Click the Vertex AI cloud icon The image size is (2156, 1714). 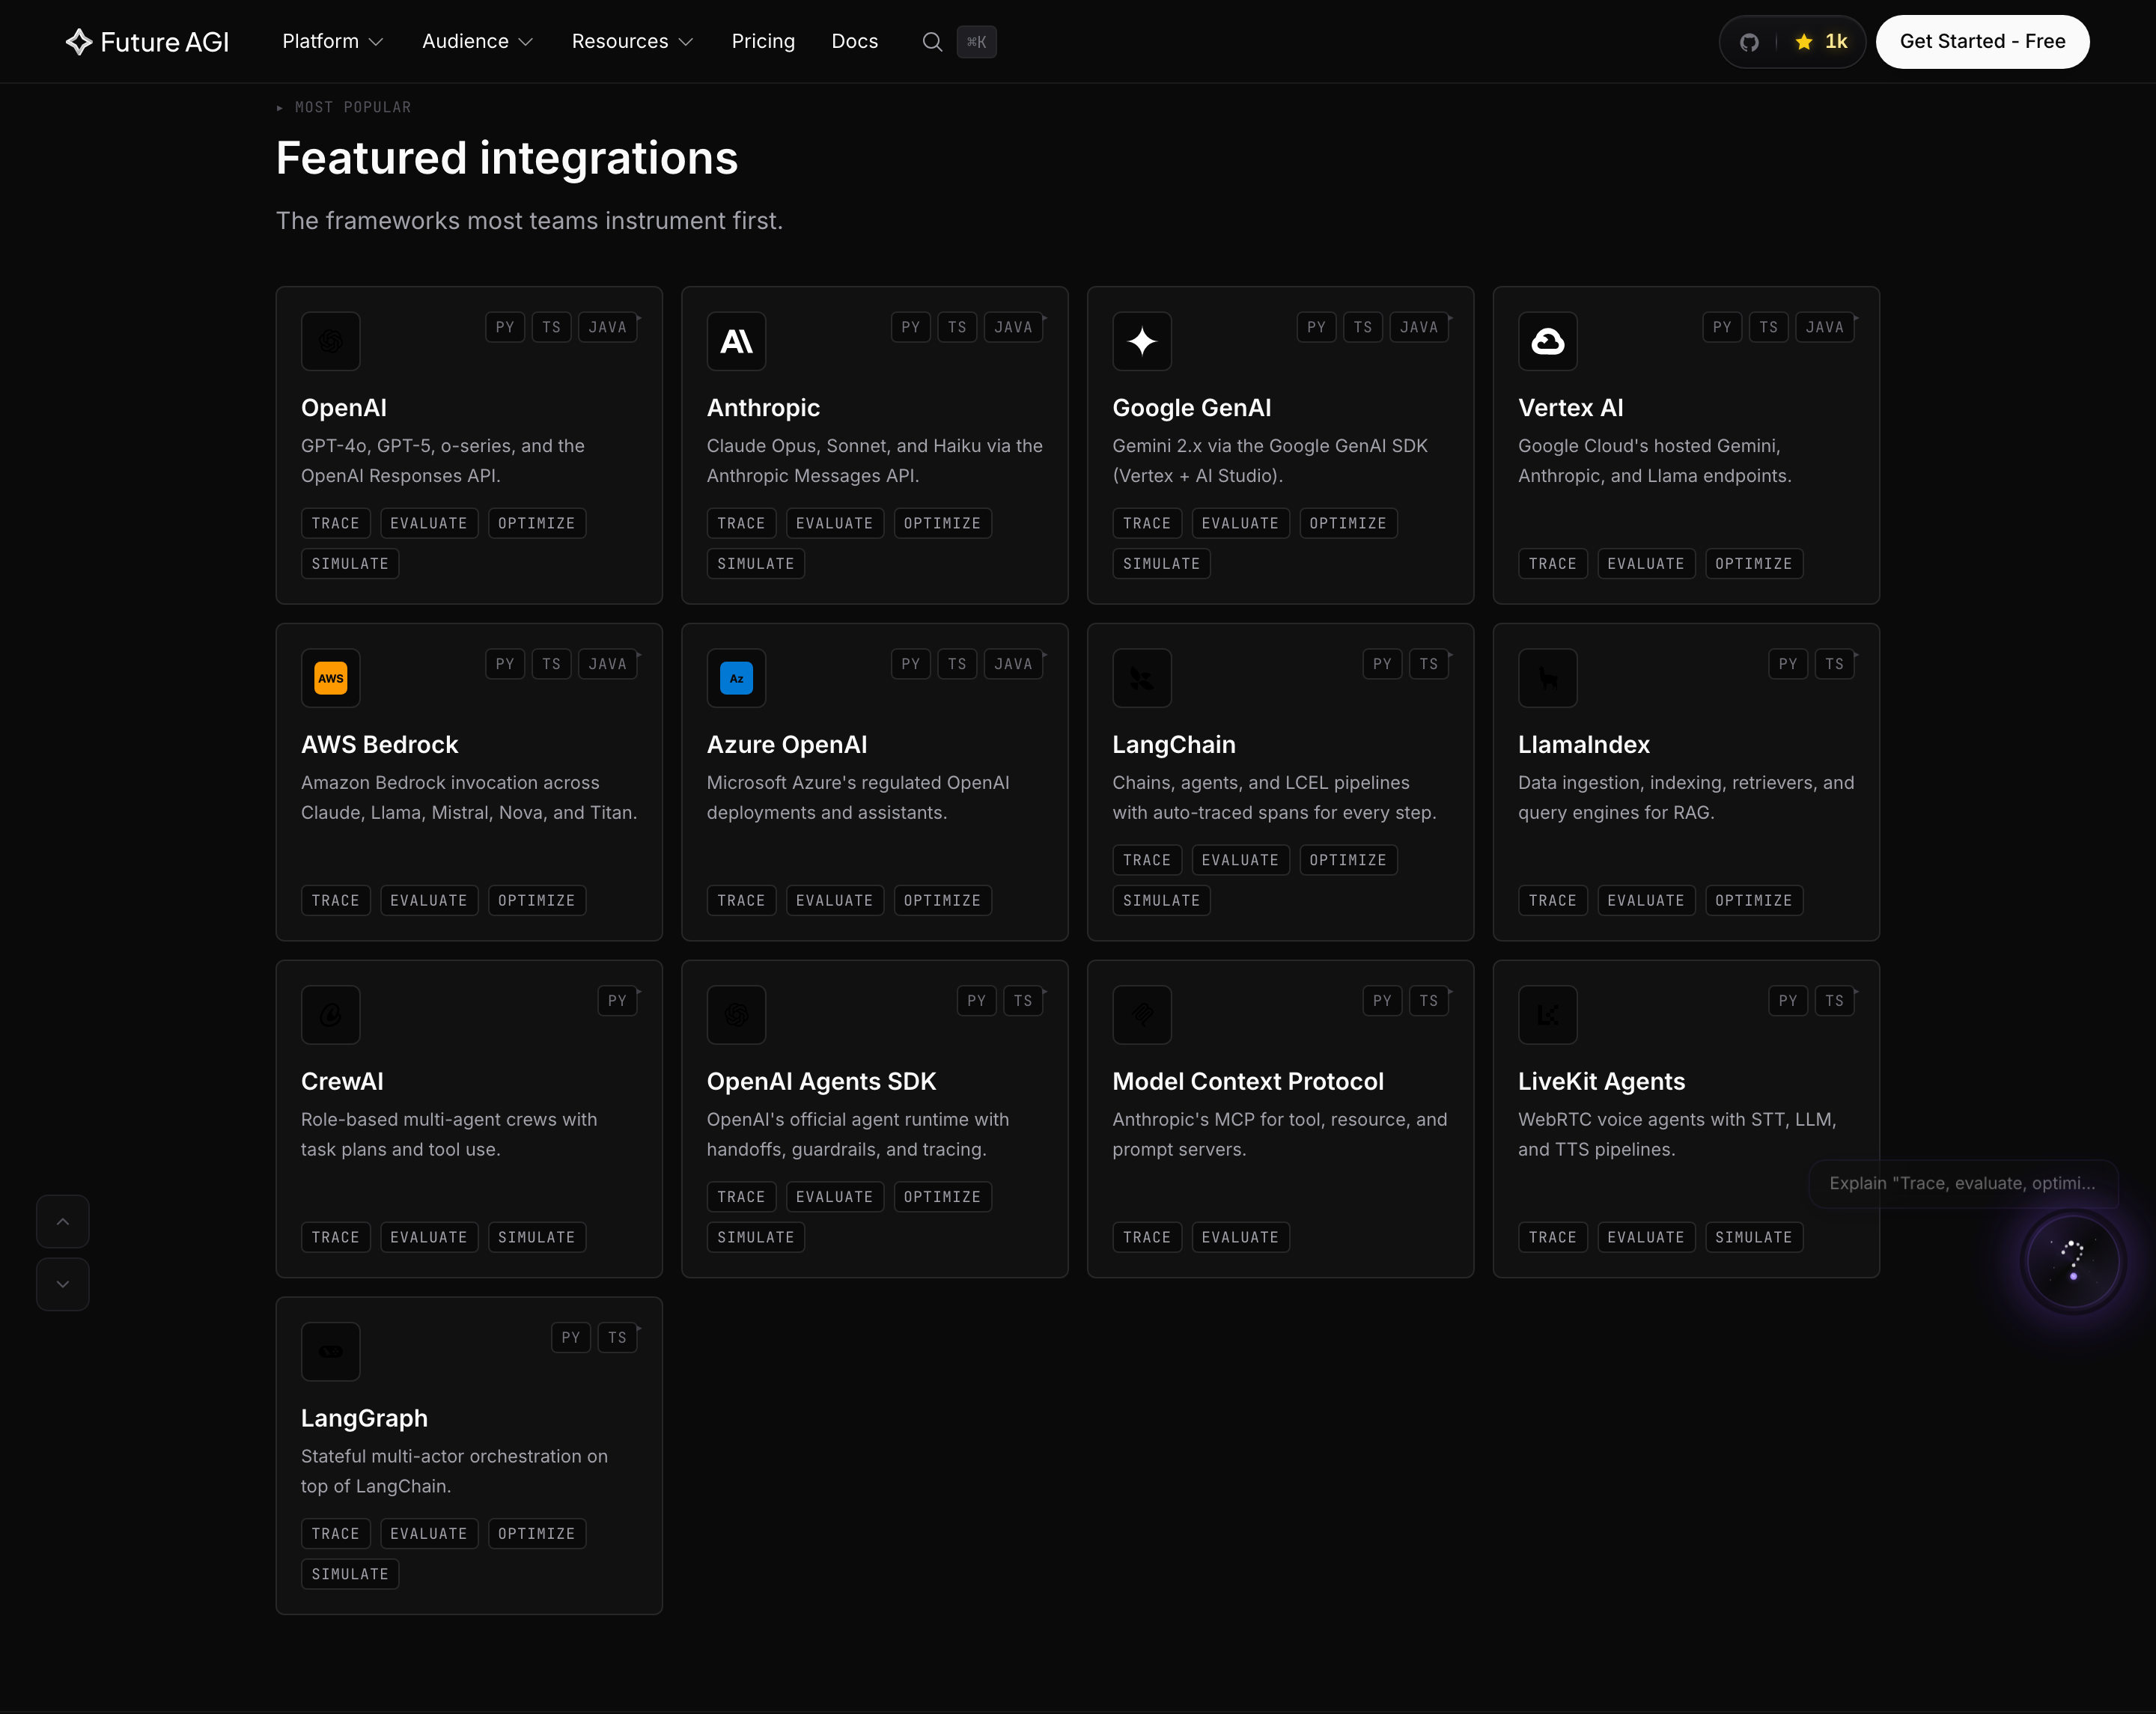pos(1548,341)
